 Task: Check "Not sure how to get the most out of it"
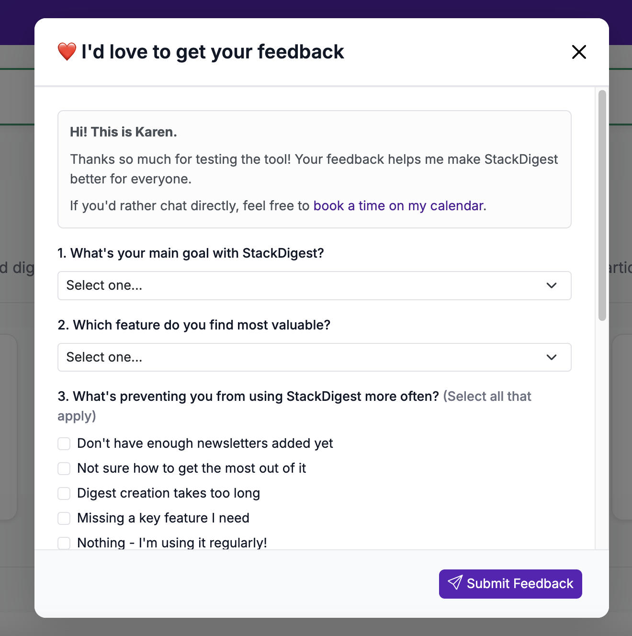click(x=64, y=468)
